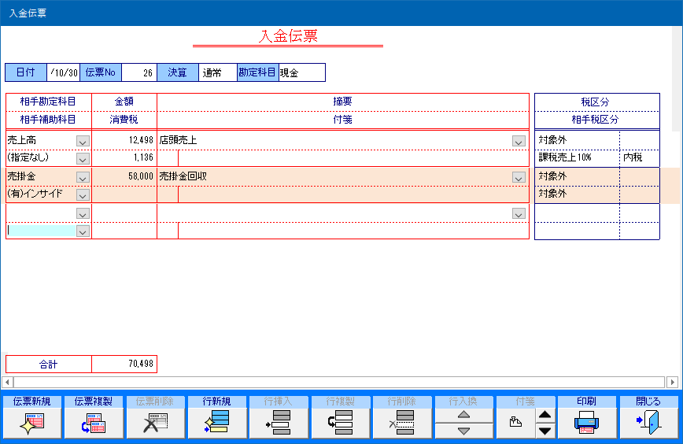
Task: Click the 付箋 black up triangle
Action: coord(545,414)
